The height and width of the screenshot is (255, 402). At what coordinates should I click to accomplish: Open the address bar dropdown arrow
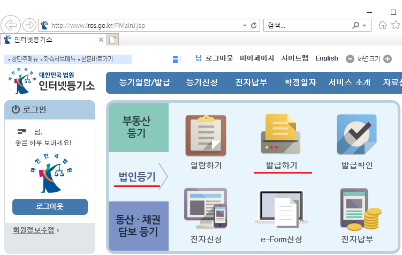(x=245, y=25)
